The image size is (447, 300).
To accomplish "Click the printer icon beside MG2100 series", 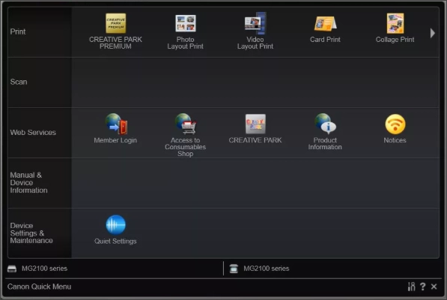I will coord(12,268).
